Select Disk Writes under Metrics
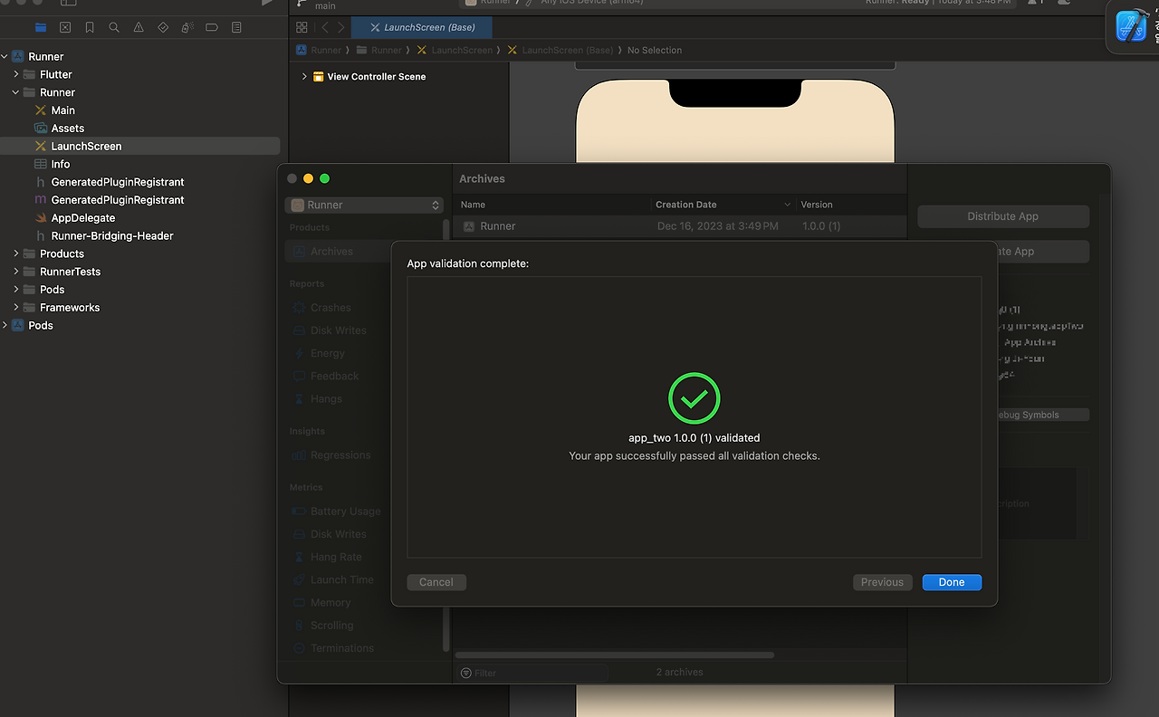Screen dimensions: 1159x717 tap(338, 534)
